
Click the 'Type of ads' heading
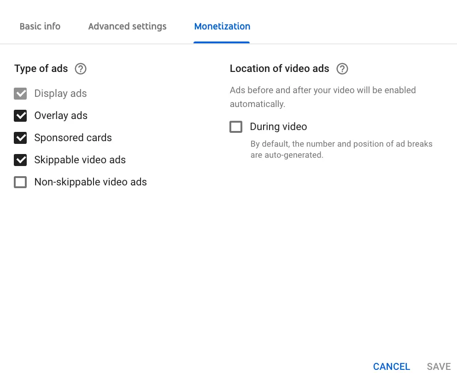point(41,69)
